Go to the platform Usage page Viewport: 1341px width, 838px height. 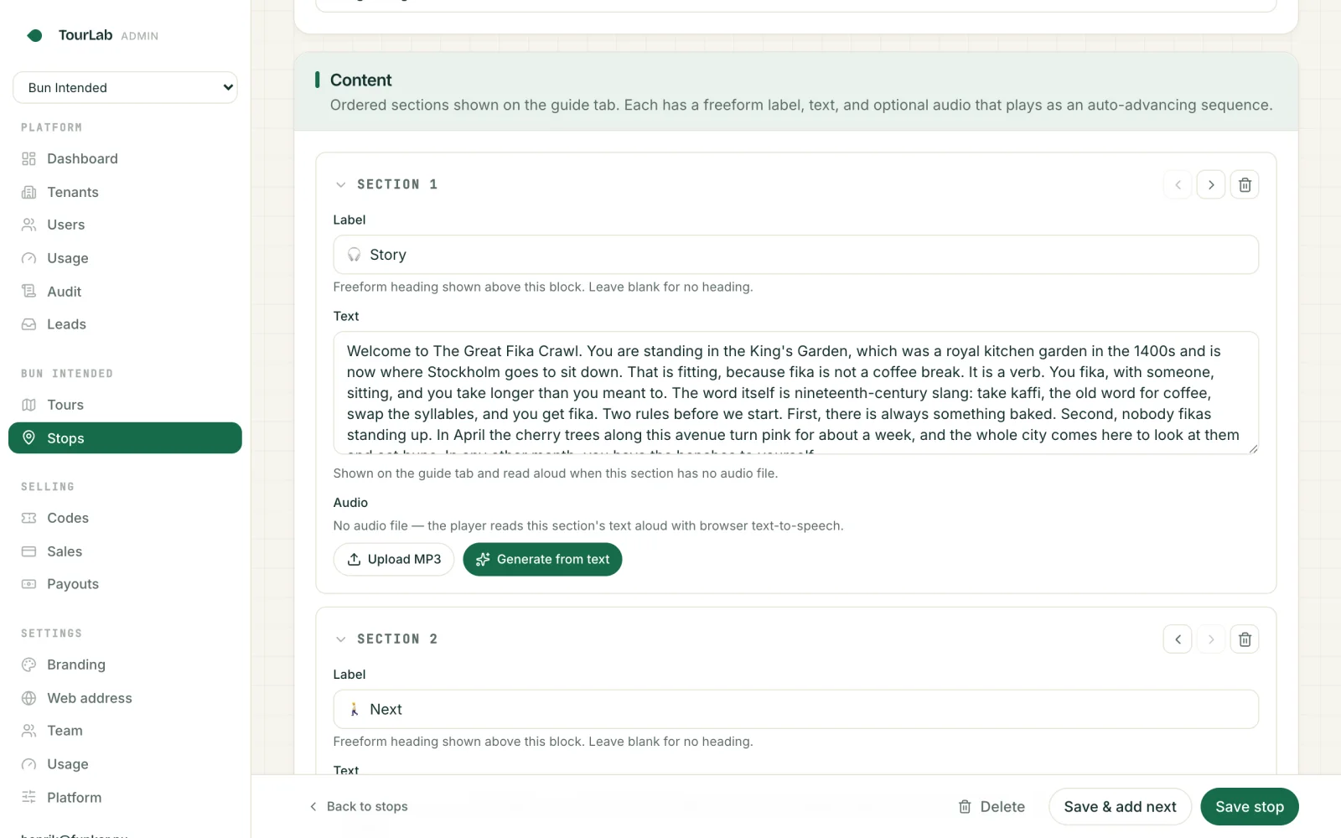pyautogui.click(x=125, y=258)
